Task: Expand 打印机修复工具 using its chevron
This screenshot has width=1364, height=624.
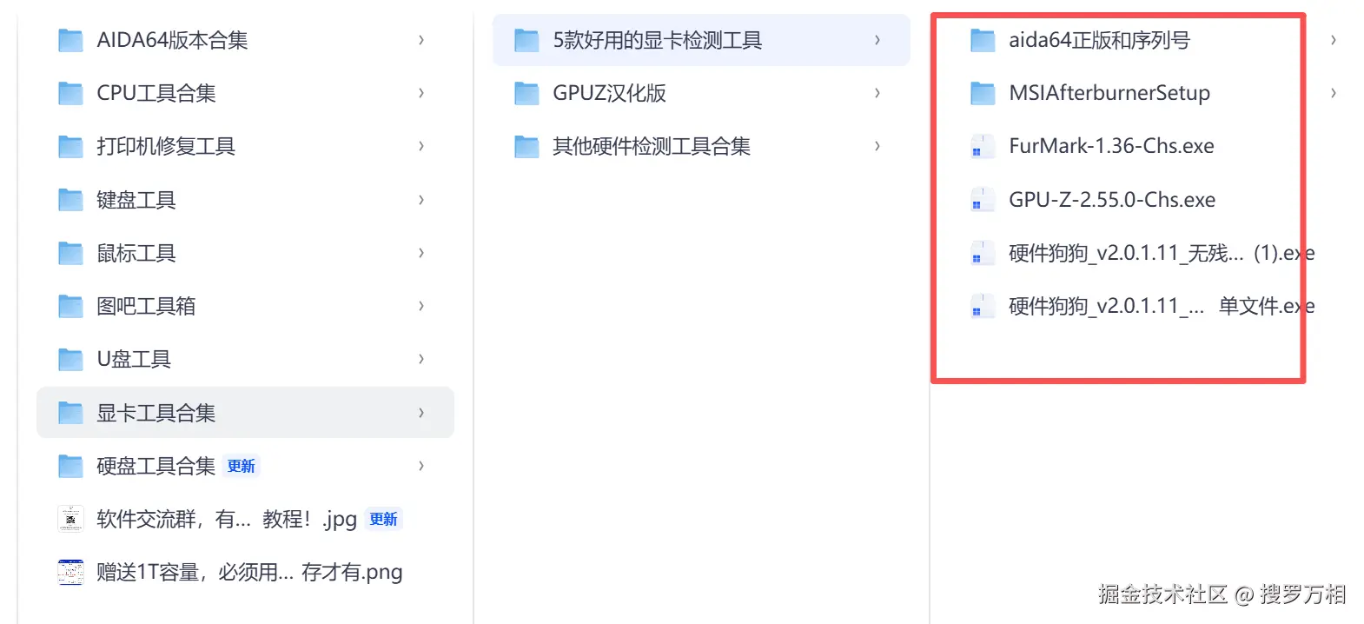Action: (421, 146)
